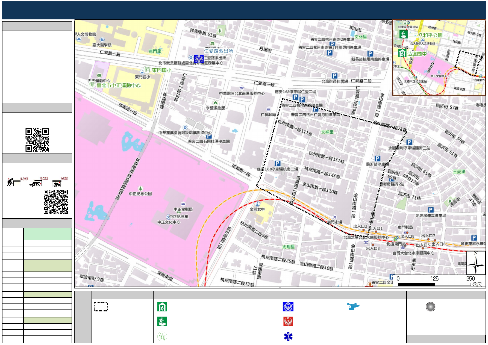Click the parking icon at 叭叭房連雲停車場
This screenshot has width=488, height=345.
(431, 210)
